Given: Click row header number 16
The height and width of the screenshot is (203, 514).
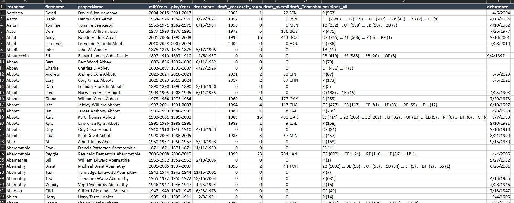Looking at the screenshot, I should (2, 99).
